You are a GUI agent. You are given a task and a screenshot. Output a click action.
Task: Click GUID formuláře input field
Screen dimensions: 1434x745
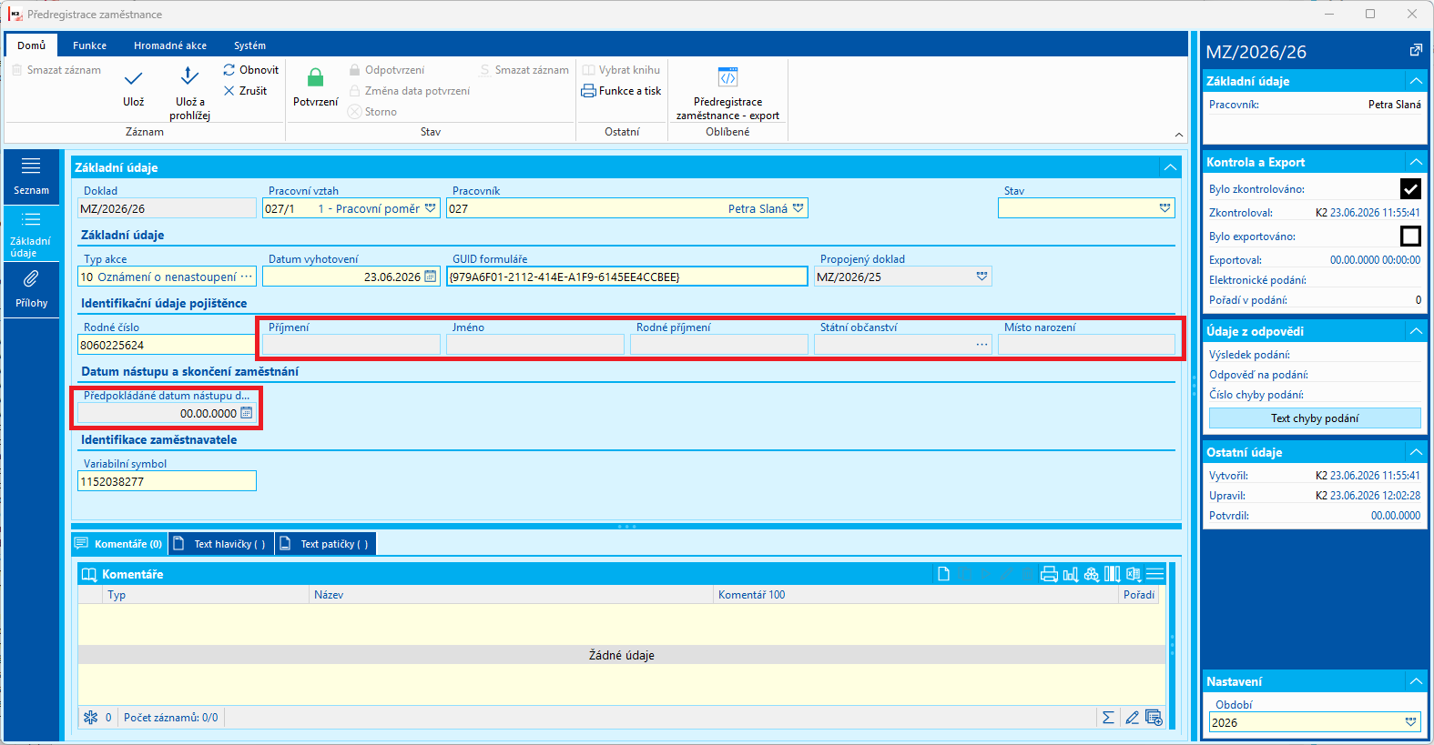coord(627,277)
